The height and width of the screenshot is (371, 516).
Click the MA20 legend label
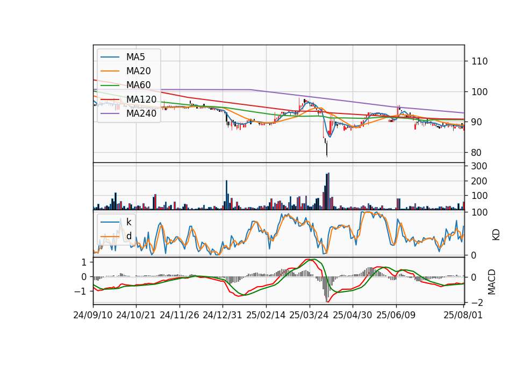click(x=138, y=71)
